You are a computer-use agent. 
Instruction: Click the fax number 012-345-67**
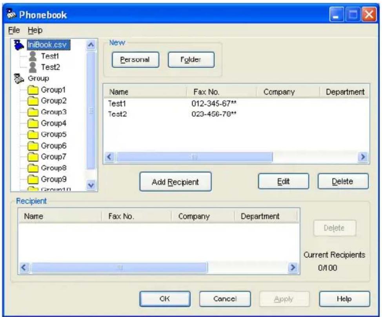214,104
